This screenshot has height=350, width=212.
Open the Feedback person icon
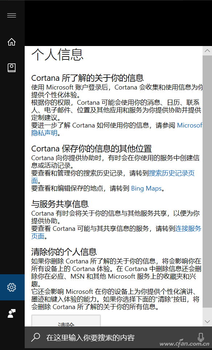pos(12,313)
